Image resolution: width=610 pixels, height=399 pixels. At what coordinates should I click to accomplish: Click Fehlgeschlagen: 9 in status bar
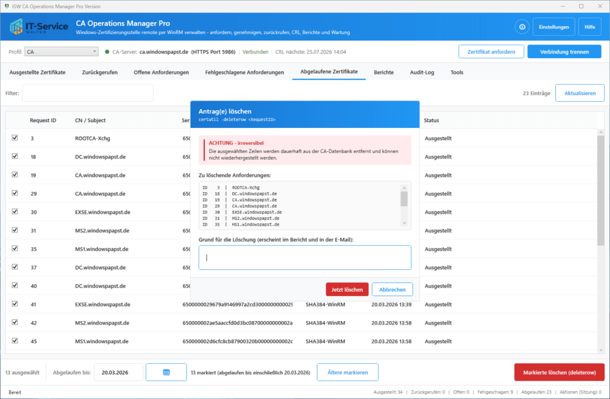pos(495,392)
